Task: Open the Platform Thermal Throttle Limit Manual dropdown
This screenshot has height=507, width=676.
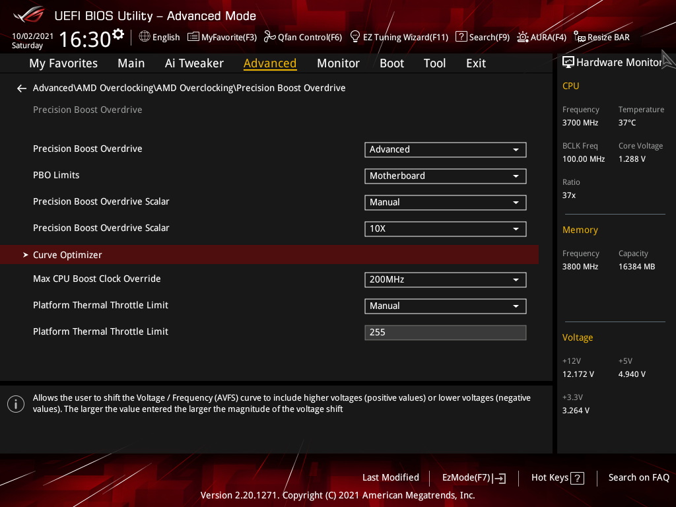Action: pos(446,306)
